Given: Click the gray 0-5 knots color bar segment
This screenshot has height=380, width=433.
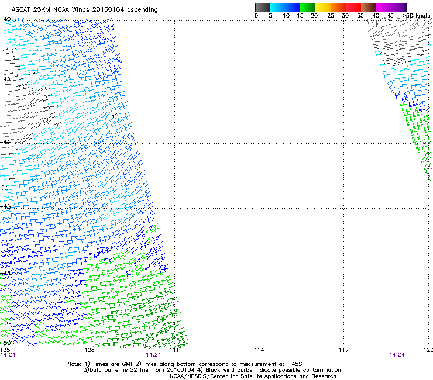Looking at the screenshot, I should [262, 7].
